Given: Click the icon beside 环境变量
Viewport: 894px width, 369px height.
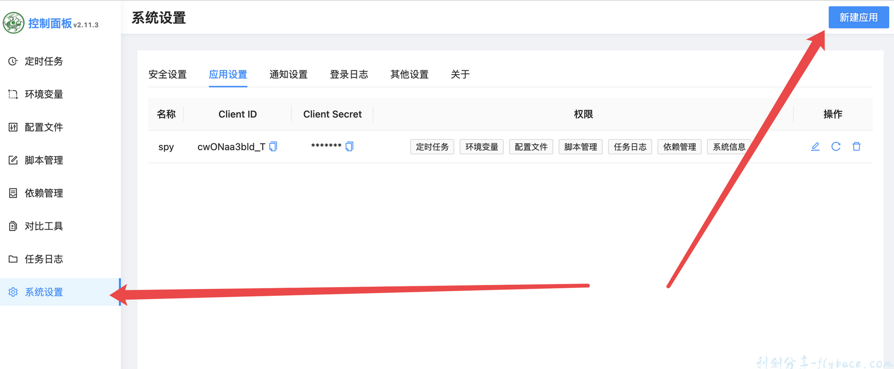Looking at the screenshot, I should tap(13, 94).
